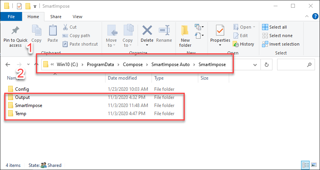
Task: Open recent locations dropdown arrow
Action: click(x=28, y=65)
